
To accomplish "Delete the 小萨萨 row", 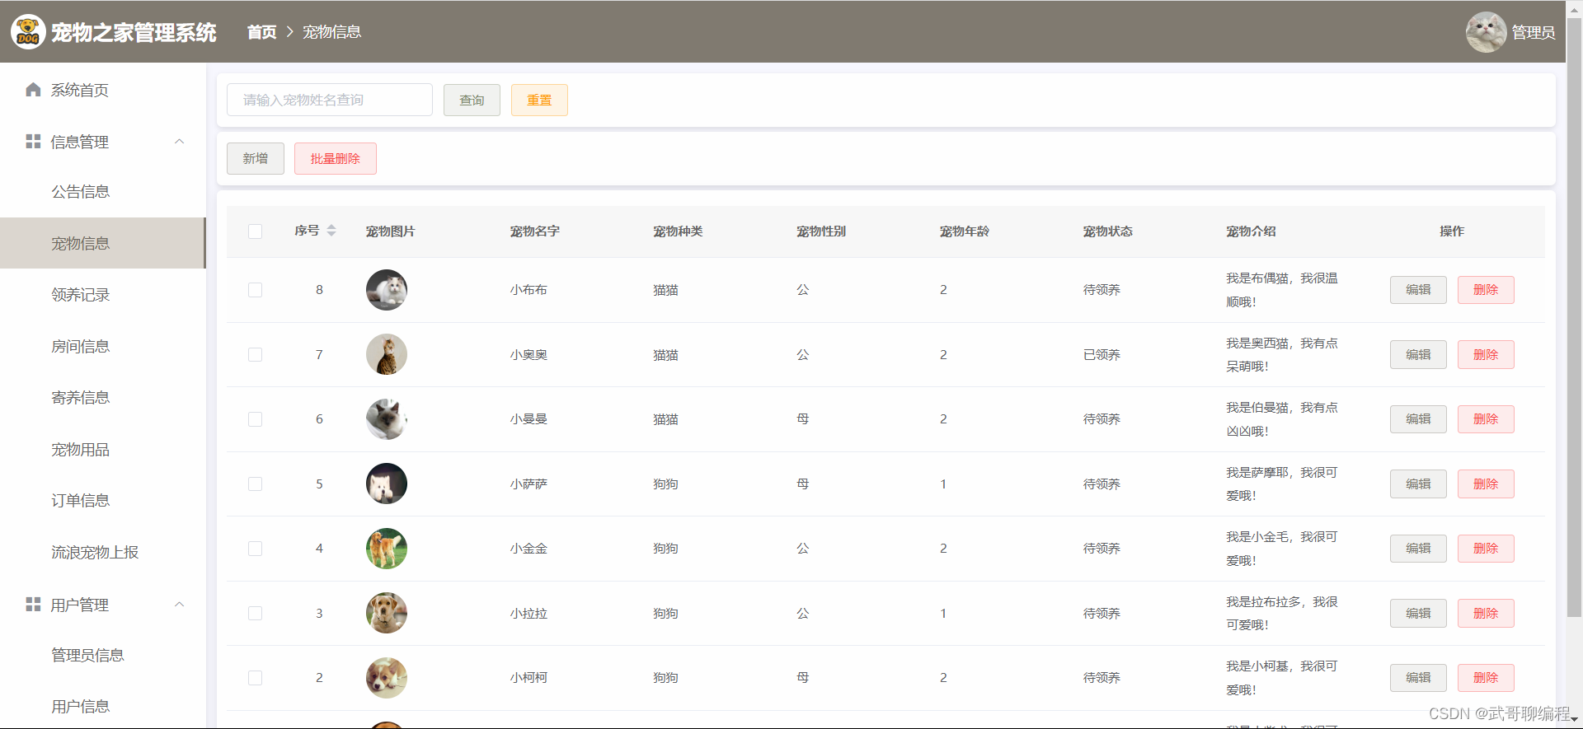I will [x=1486, y=484].
